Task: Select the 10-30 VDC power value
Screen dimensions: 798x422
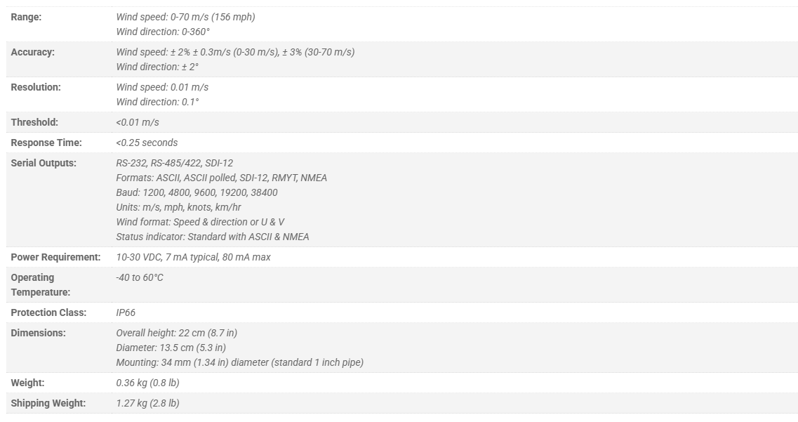Action: (194, 257)
